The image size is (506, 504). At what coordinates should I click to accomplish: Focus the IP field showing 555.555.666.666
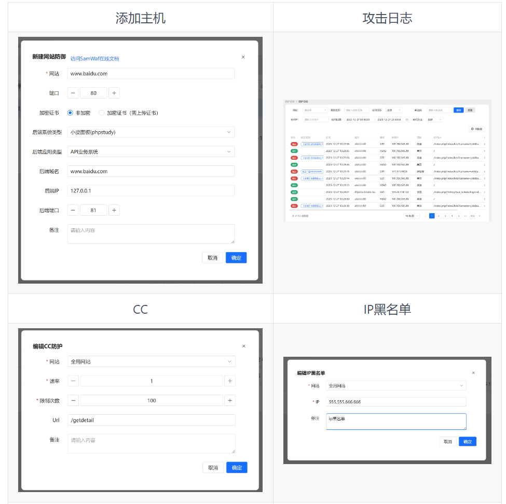coord(396,402)
